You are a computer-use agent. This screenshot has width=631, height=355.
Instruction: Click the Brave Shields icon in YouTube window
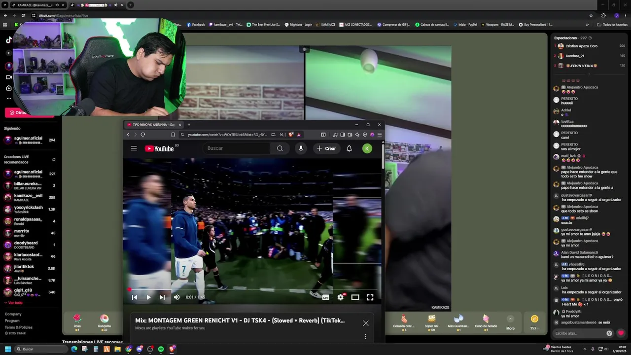291,135
